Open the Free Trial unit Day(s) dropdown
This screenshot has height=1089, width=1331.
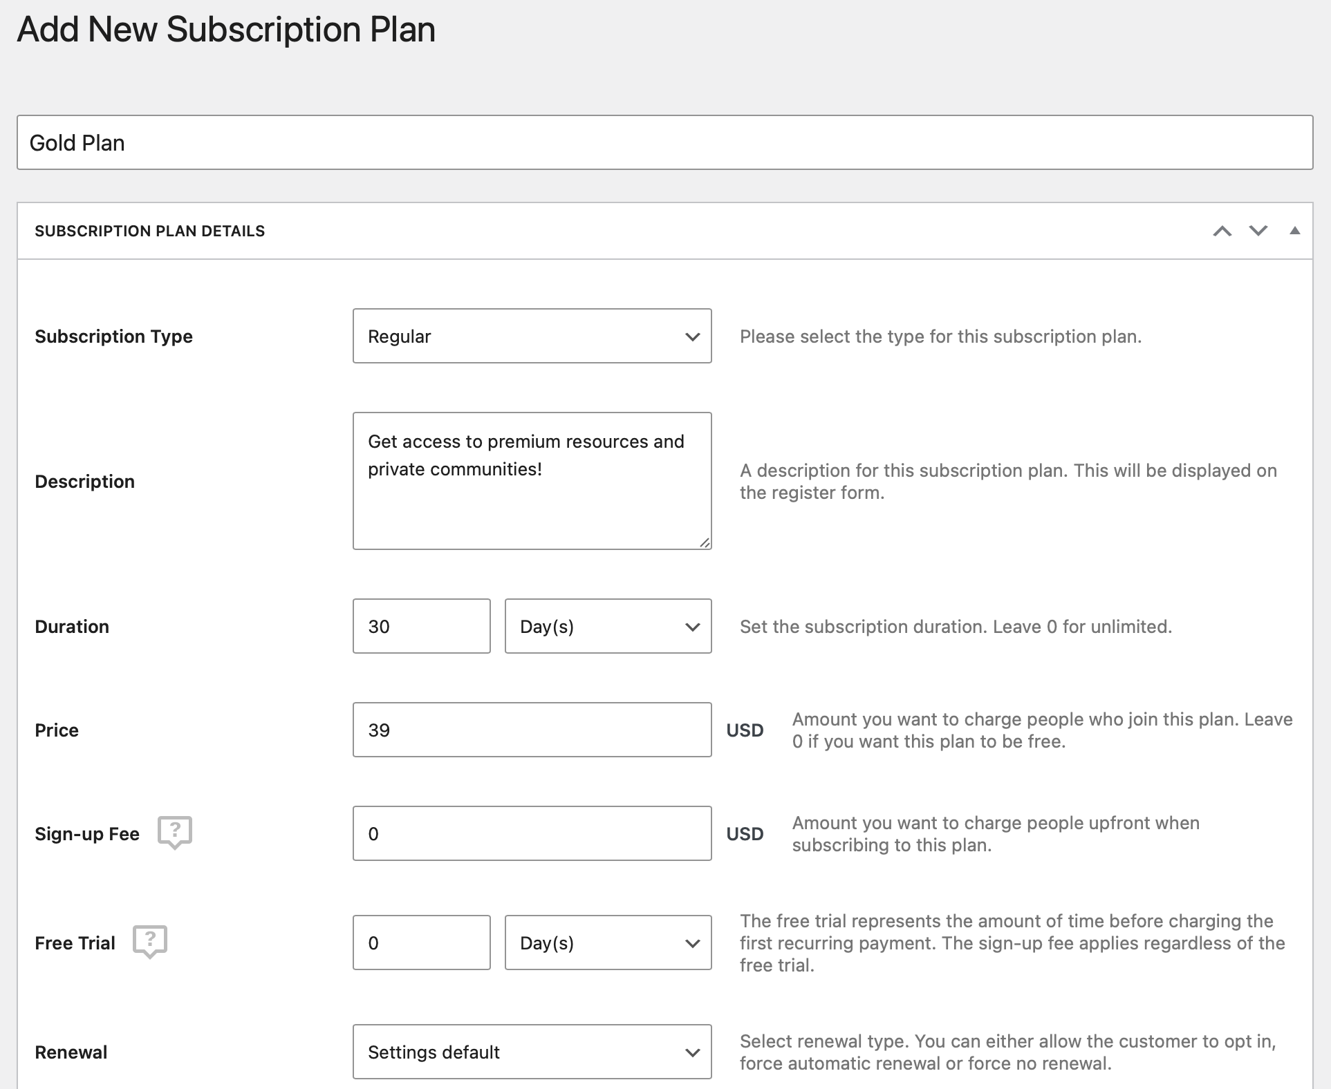(x=608, y=943)
